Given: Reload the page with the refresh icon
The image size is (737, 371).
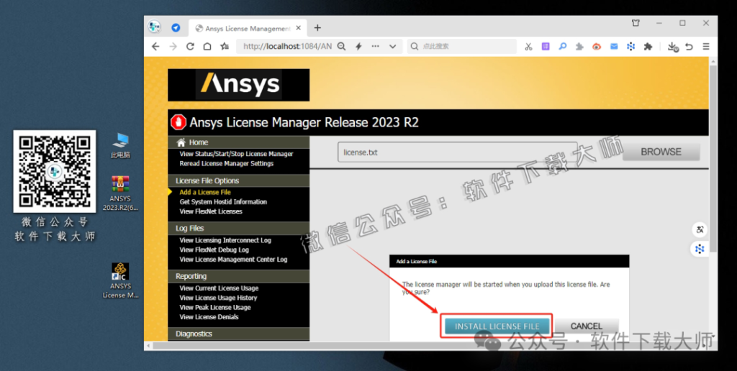Looking at the screenshot, I should [190, 47].
